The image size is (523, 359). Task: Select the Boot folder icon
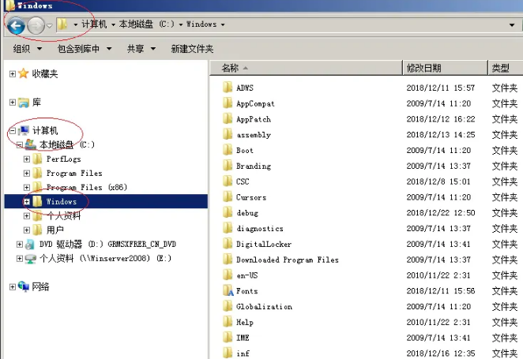coord(228,150)
